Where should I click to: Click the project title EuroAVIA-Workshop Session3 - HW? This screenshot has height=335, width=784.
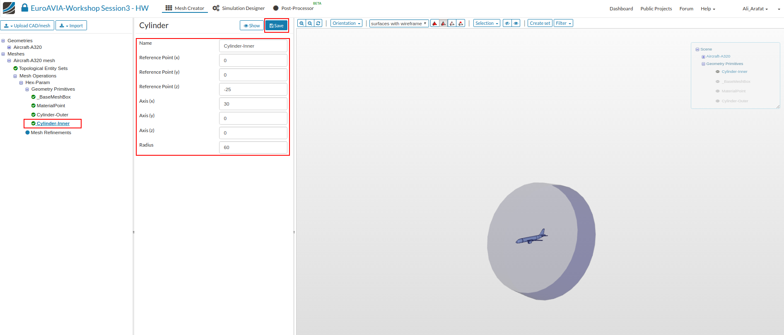coord(89,8)
